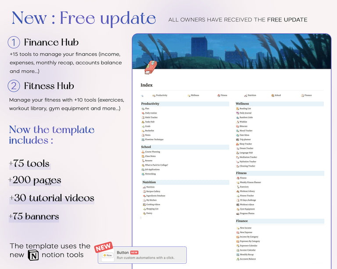Click the Monthly Recap page icon

click(x=237, y=255)
